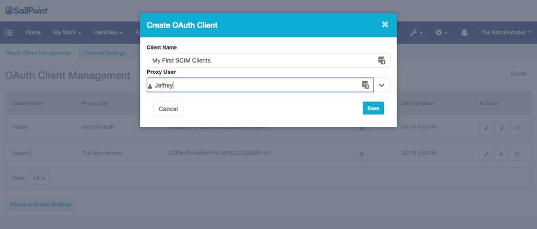Open the My Work menu
This screenshot has height=229, width=537.
(67, 33)
